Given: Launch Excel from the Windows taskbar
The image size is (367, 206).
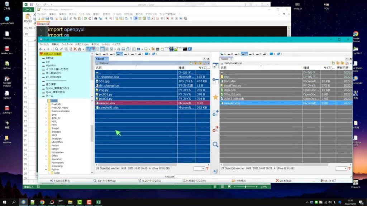Looking at the screenshot, I should (98, 202).
